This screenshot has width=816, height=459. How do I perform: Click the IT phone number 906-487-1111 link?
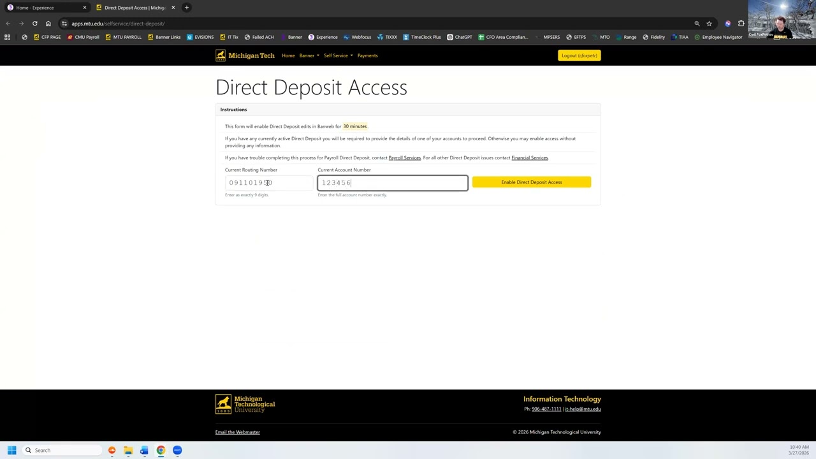coord(546,409)
